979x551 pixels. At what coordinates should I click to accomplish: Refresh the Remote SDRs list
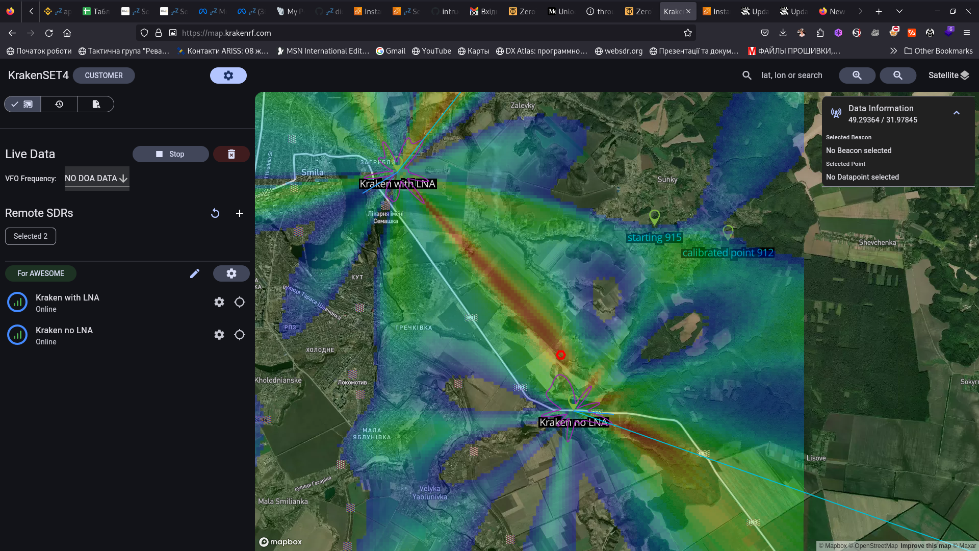pos(215,213)
